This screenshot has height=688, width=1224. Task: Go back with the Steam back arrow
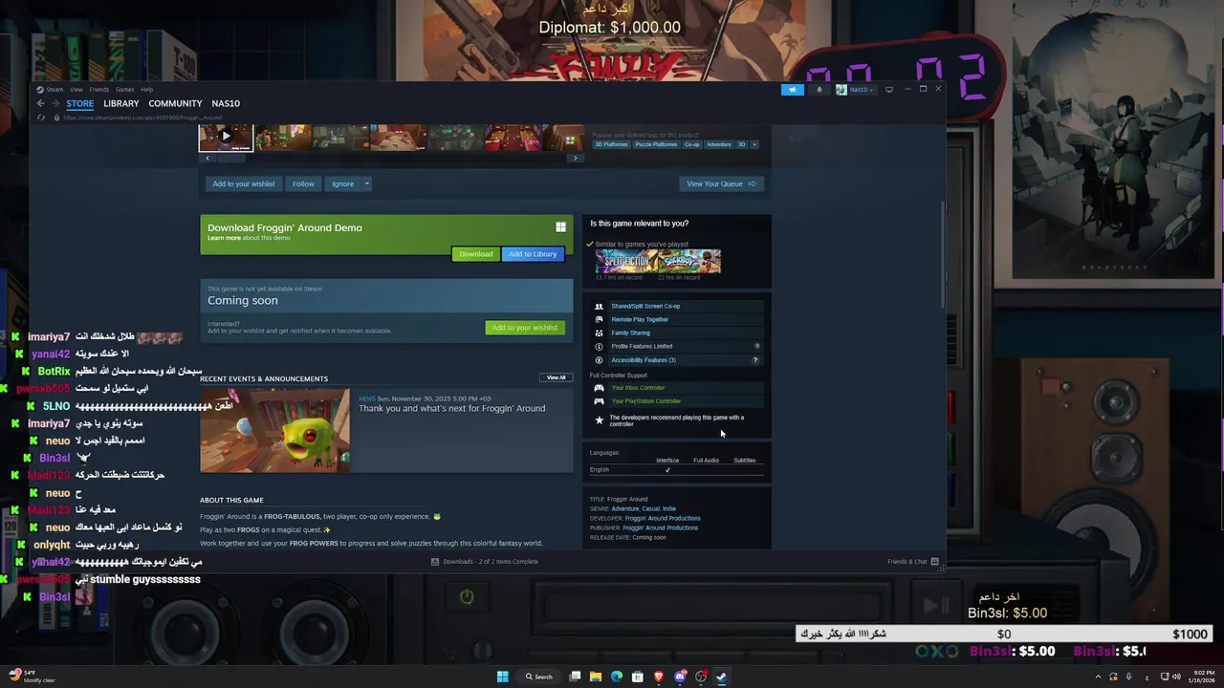point(40,103)
